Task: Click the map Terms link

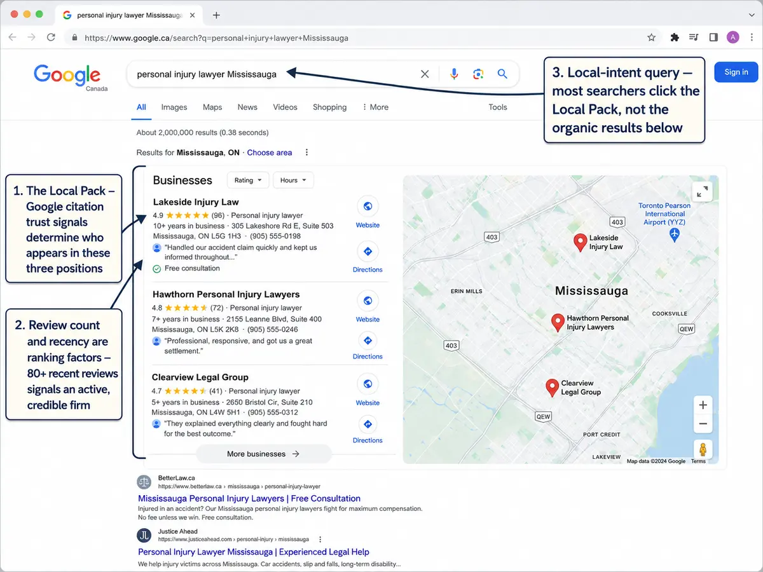Action: [x=698, y=461]
